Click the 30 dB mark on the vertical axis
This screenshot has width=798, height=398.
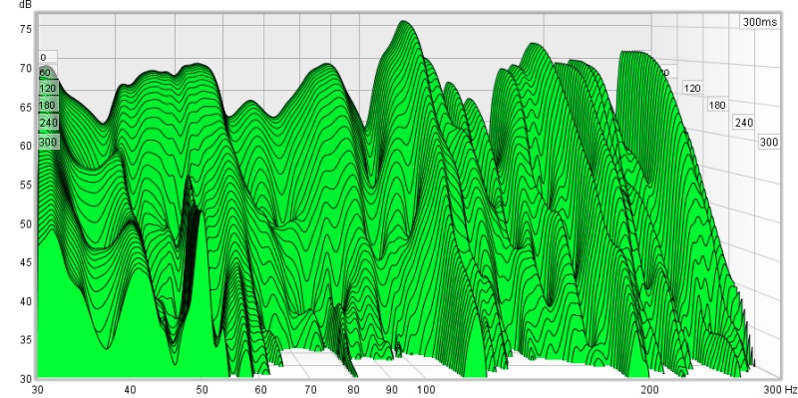tap(26, 379)
